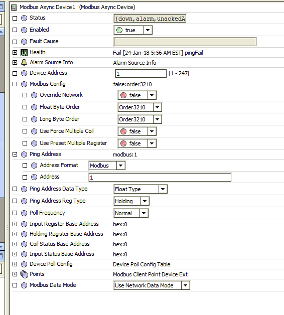Click the Use Force Multiple Coil circle icon
Viewport: 284px width, 315px height.
click(34, 131)
